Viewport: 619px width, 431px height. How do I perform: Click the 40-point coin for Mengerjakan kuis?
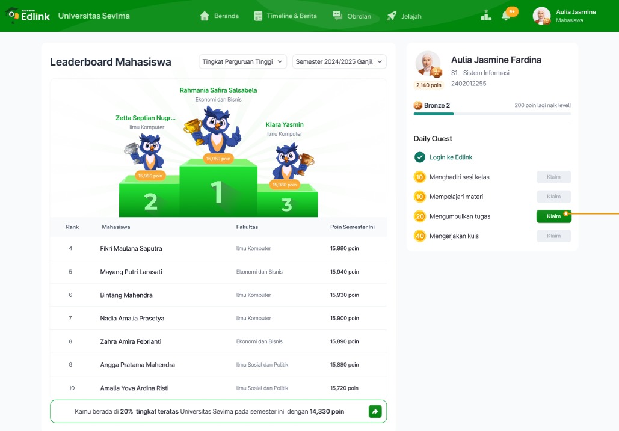[x=420, y=236]
